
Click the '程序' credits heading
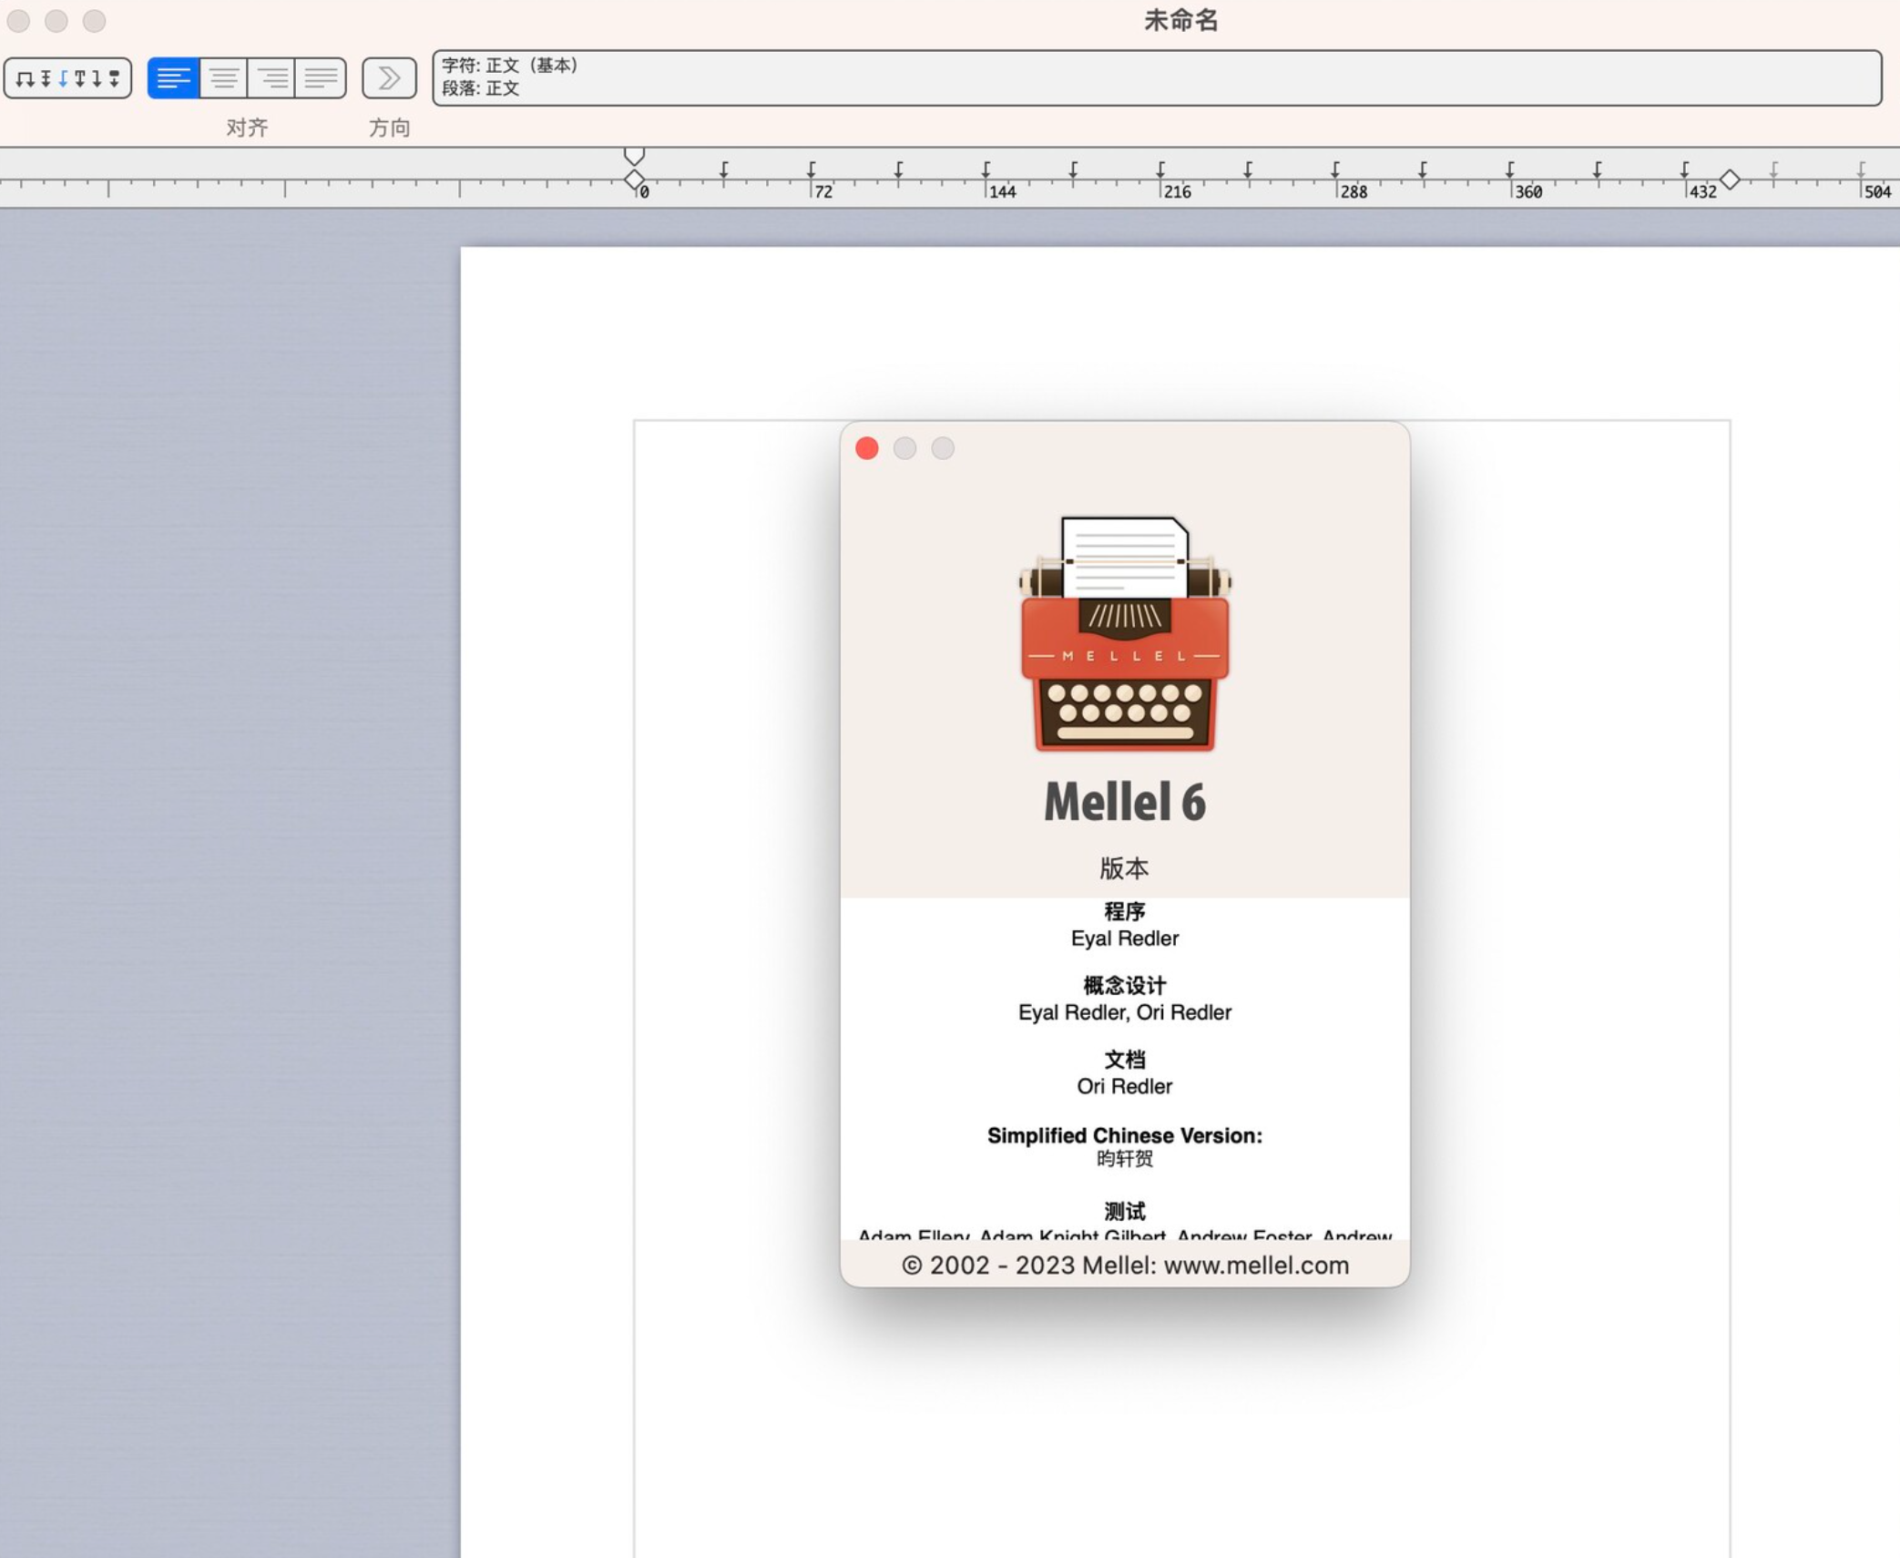point(1125,911)
